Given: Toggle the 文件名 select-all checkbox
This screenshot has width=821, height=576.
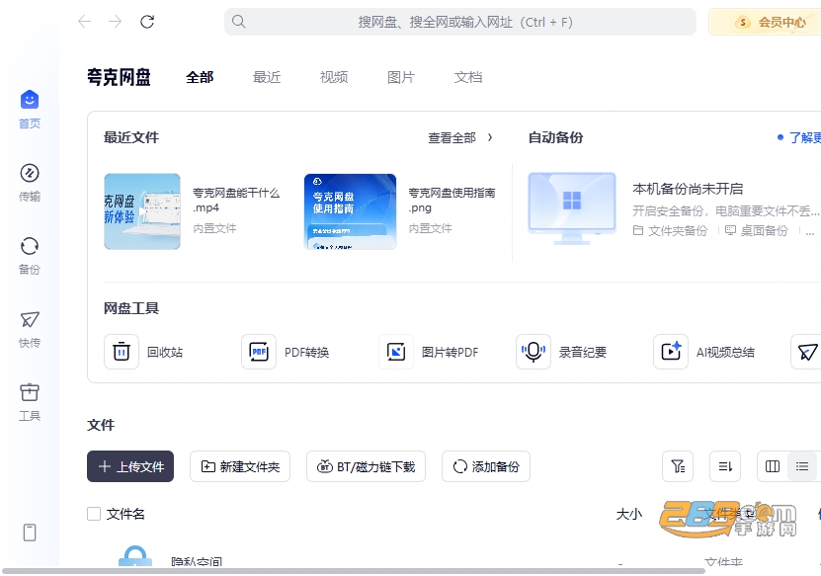Looking at the screenshot, I should click(x=94, y=514).
